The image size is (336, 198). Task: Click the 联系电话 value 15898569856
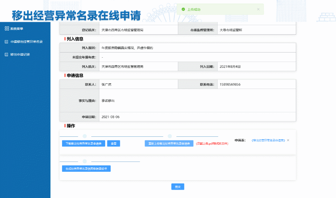point(230,85)
